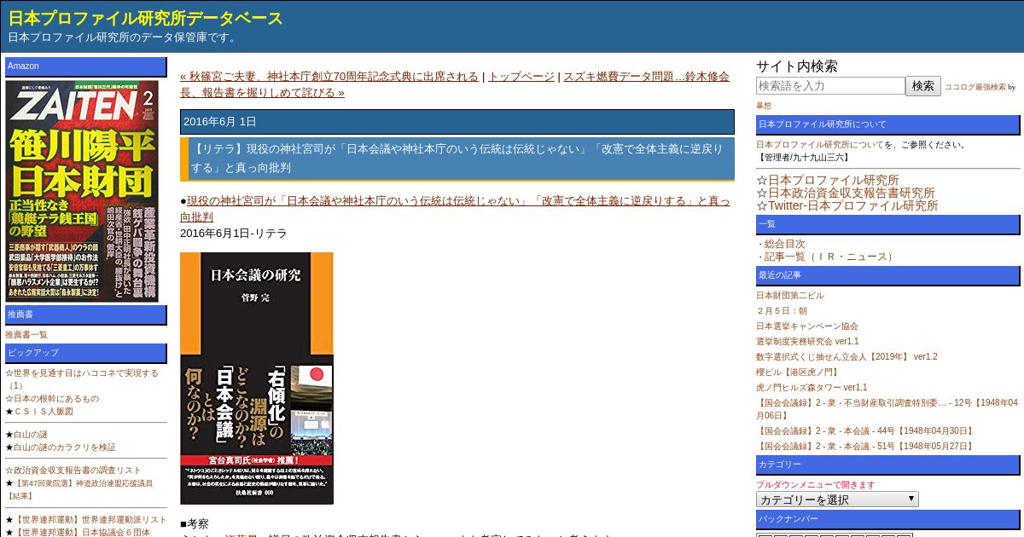Open 国会会議録 不当財産取引調査特別委 12号 link
1024x537 pixels.
pos(887,409)
